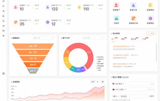Image resolution: width=160 pixels, height=101 pixels.
Task: Open the route chart icon in sidebar
Action: coord(4,6)
